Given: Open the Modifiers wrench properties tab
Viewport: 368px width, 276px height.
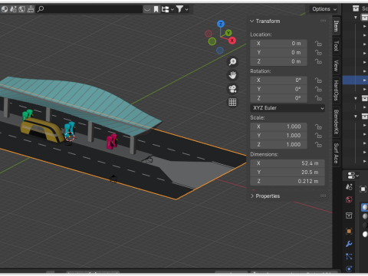Looking at the screenshot, I should click(349, 244).
